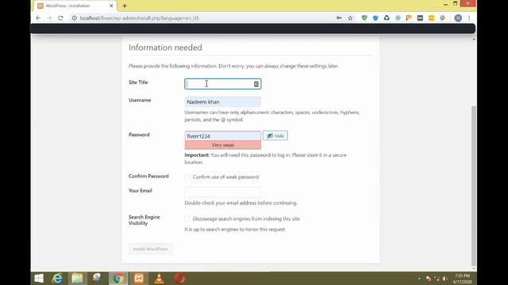Open Opera browser from the taskbar
Viewport: 508px width, 285px height.
click(x=179, y=278)
